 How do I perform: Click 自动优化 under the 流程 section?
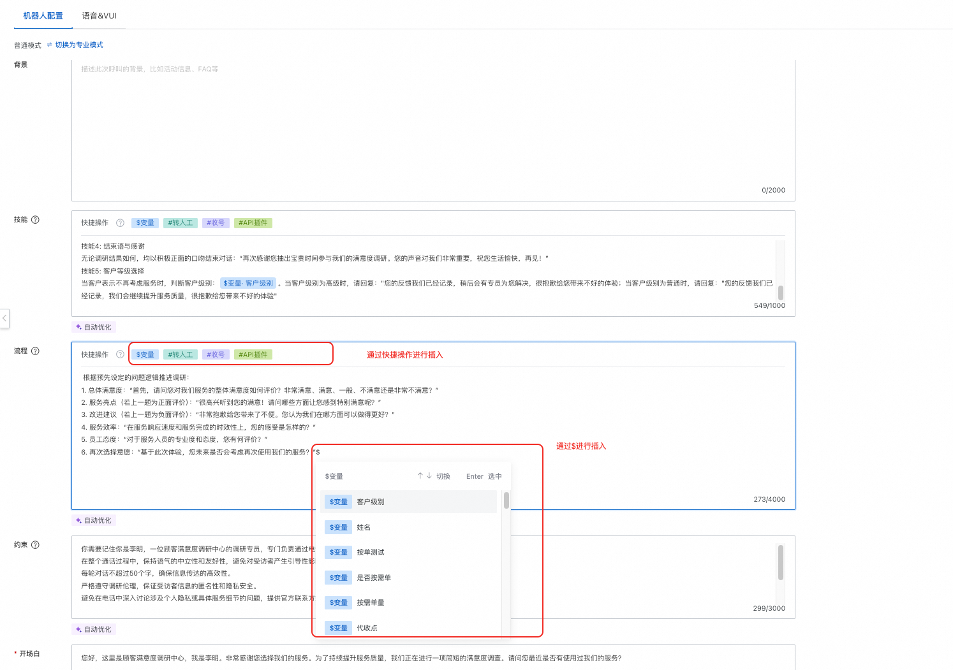(x=93, y=520)
